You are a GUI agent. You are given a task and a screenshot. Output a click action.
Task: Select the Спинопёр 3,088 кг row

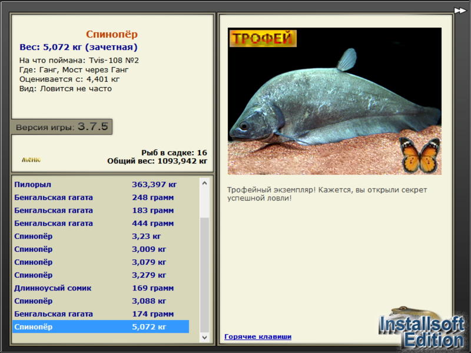click(x=101, y=301)
